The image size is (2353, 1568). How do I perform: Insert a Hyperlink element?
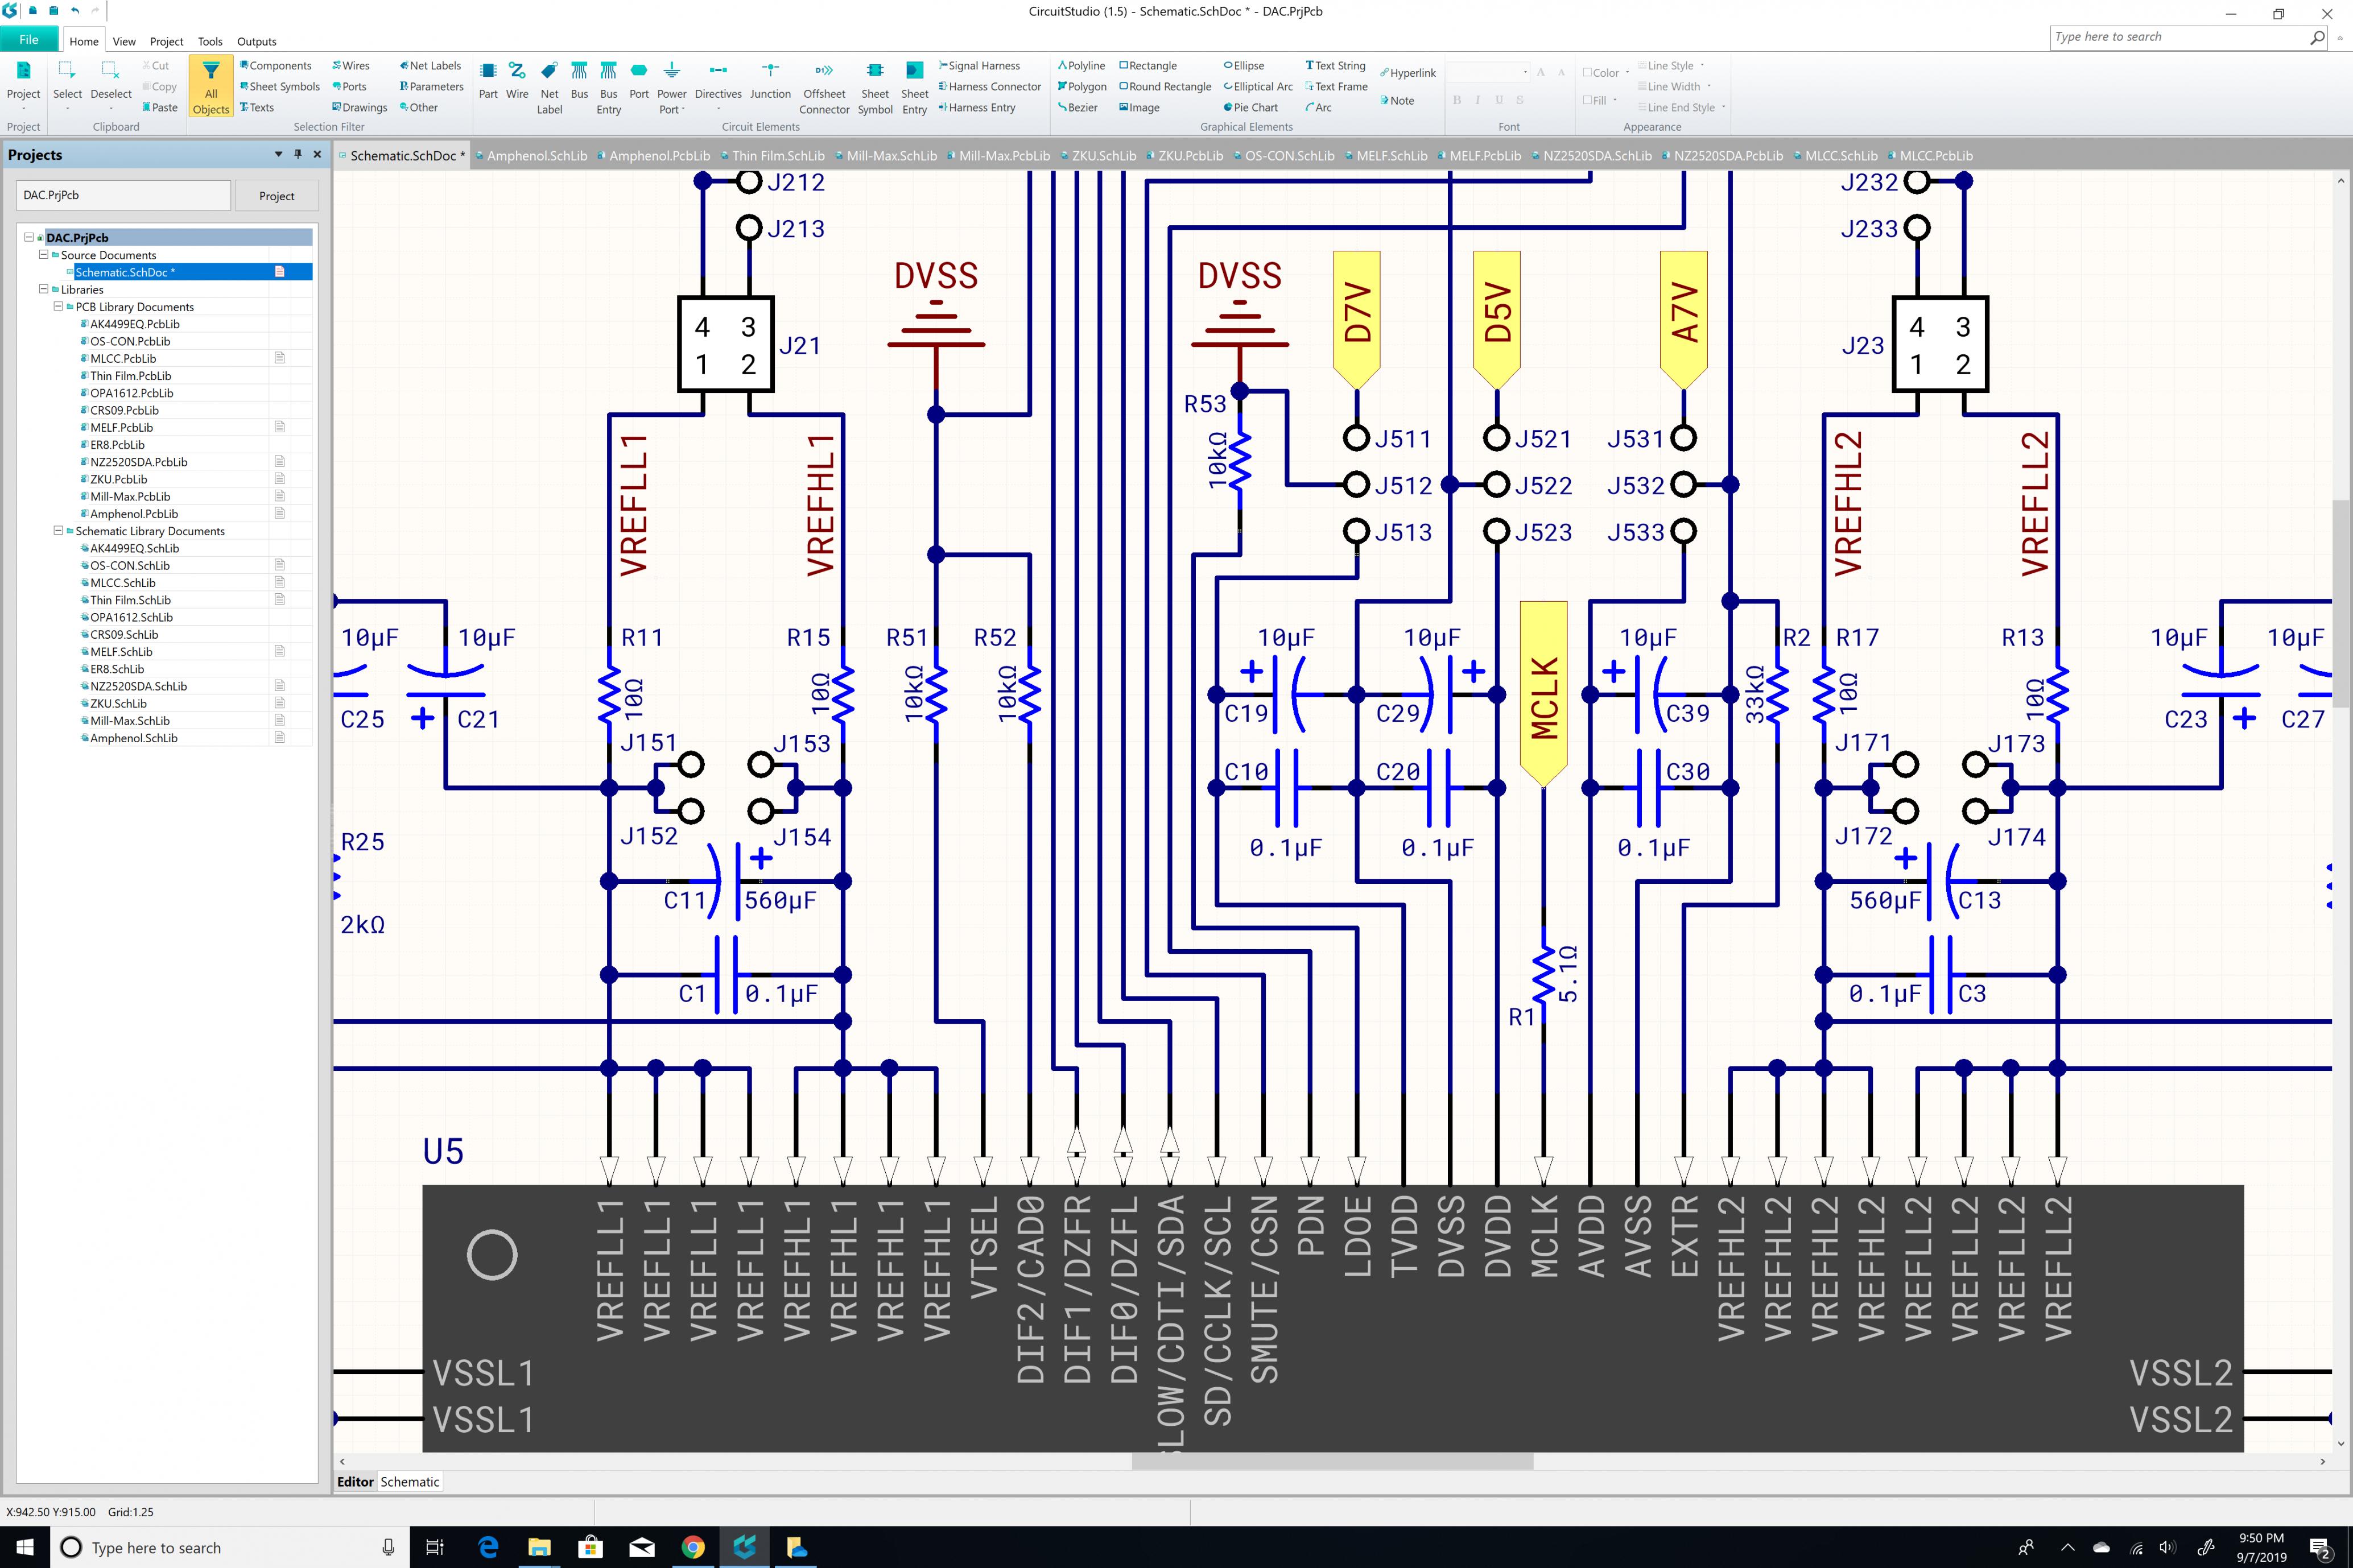[x=1407, y=73]
